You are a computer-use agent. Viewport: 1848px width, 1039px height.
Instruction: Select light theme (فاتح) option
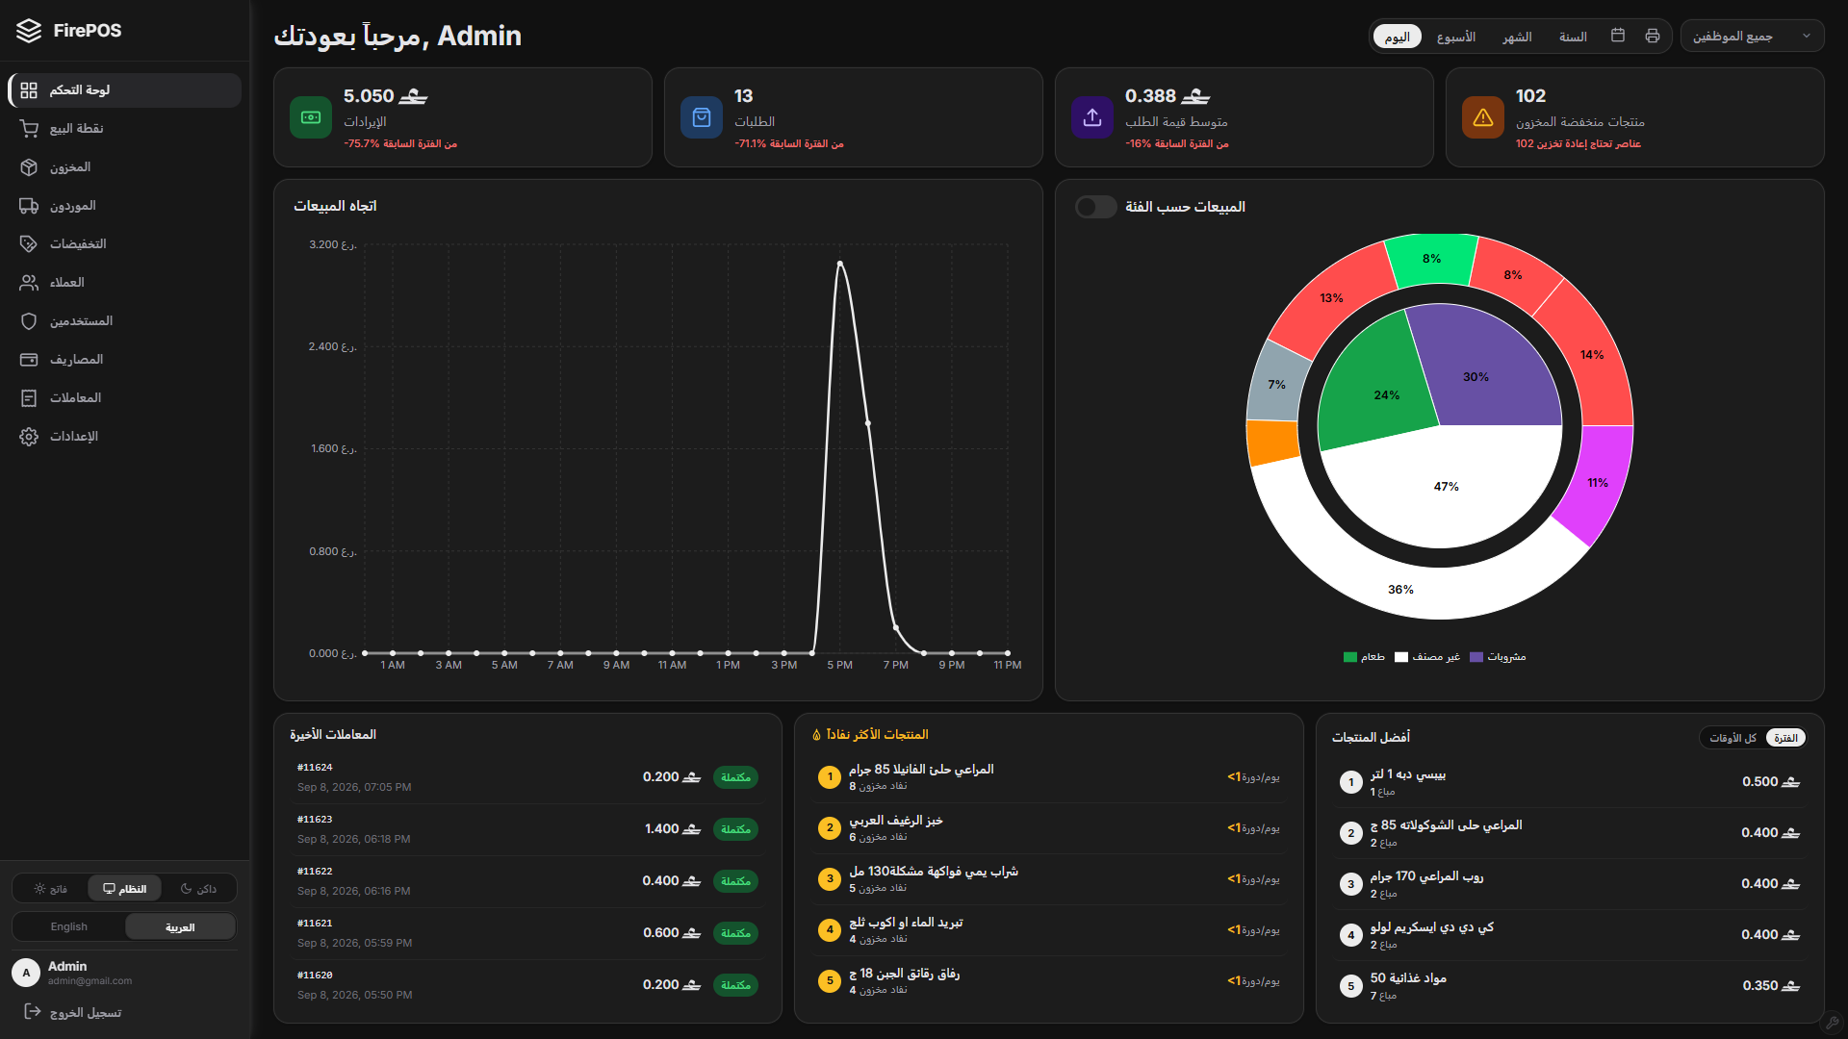[x=50, y=889]
